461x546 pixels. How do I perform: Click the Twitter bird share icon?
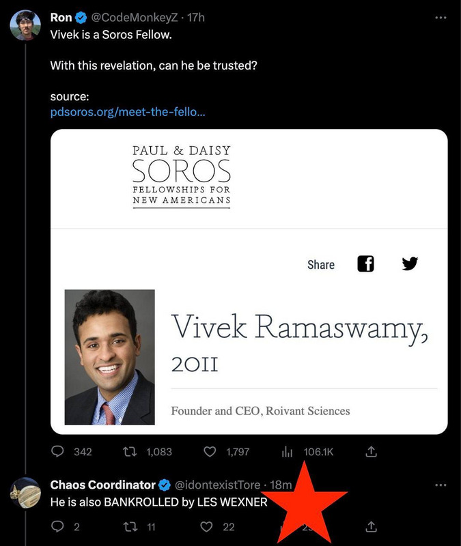[410, 264]
